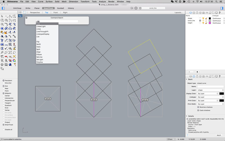Switch to the Front viewport tab
Image resolution: width=225 pixels, height=141 pixels.
(x=55, y=12)
